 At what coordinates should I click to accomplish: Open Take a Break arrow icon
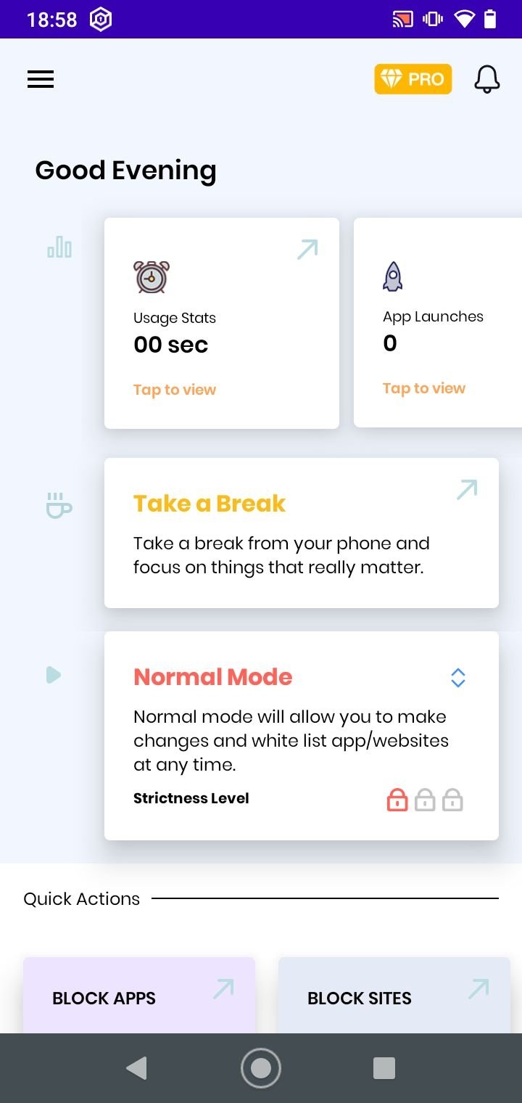467,490
